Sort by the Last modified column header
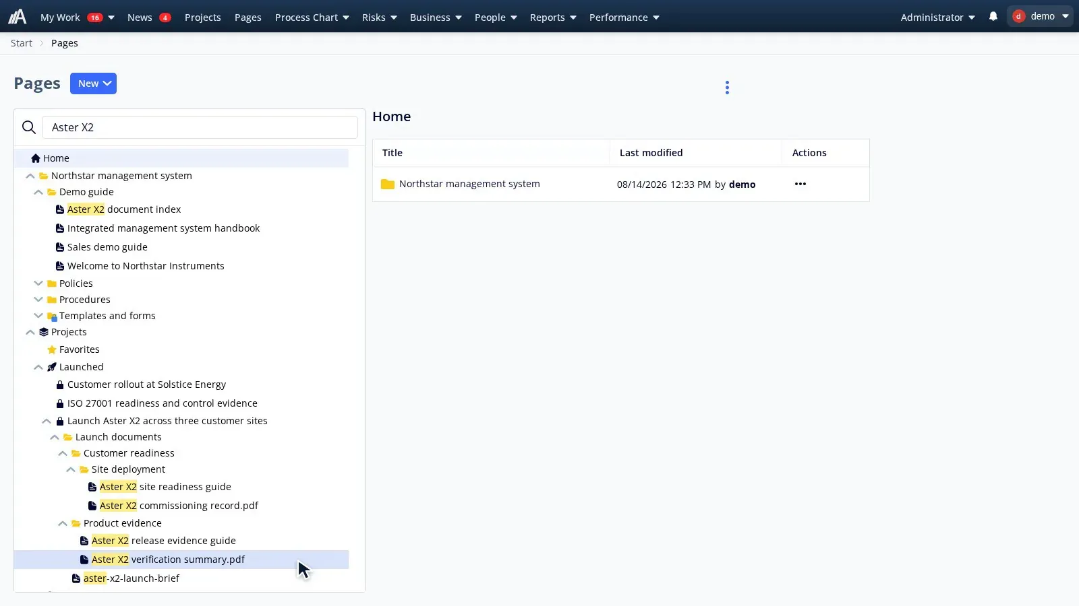Image resolution: width=1079 pixels, height=606 pixels. click(651, 153)
